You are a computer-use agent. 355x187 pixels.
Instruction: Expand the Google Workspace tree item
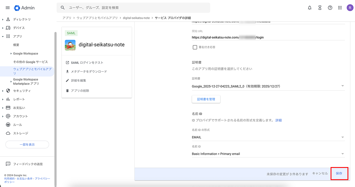pos(11,53)
